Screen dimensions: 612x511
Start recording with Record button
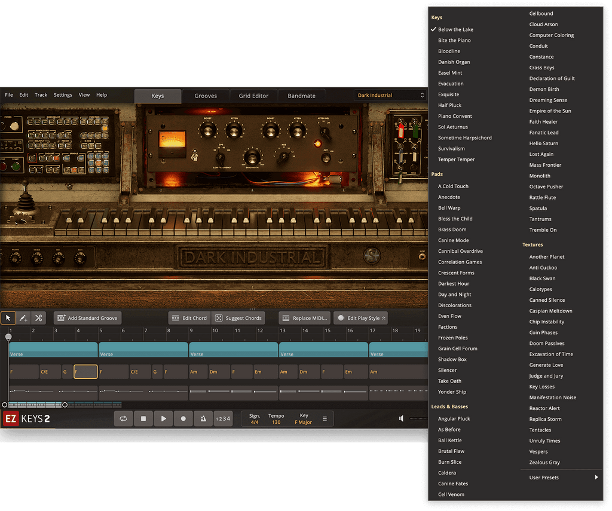click(x=183, y=418)
